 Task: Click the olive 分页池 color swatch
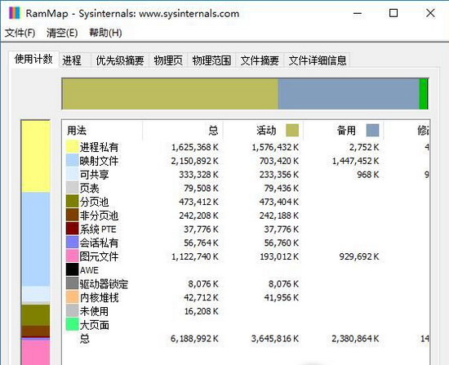click(x=72, y=202)
